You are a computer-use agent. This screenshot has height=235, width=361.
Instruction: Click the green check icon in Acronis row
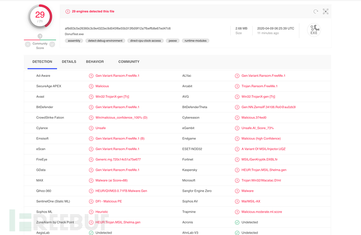tap(237, 222)
